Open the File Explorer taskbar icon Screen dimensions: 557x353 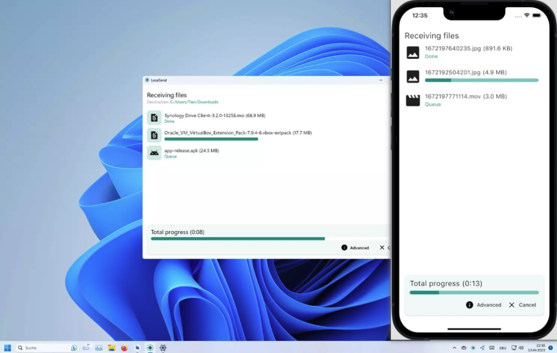click(111, 348)
